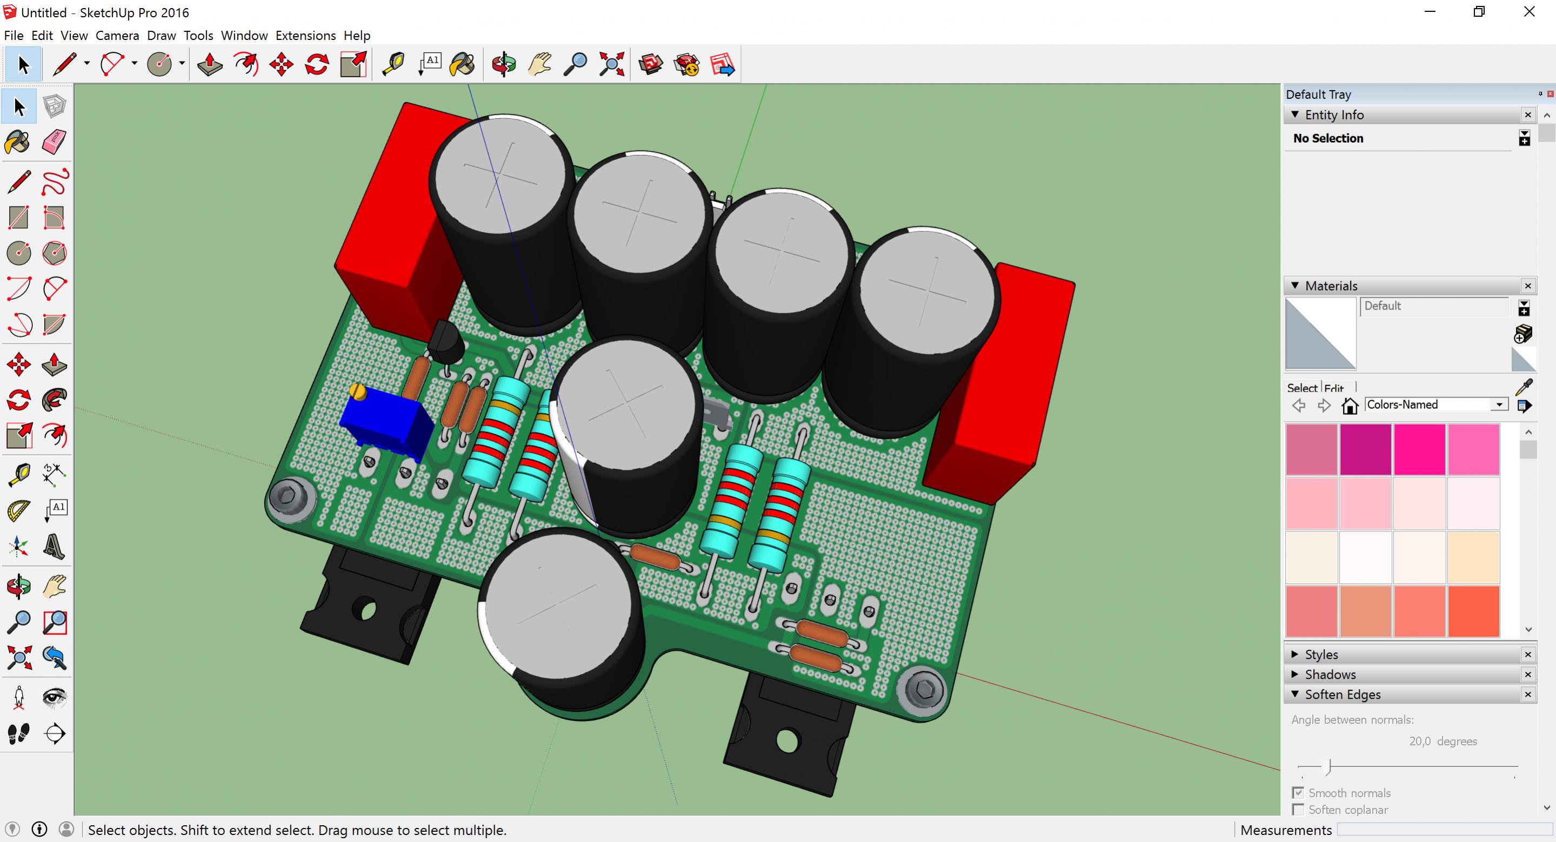Click the Send to LayOut icon

(x=723, y=64)
